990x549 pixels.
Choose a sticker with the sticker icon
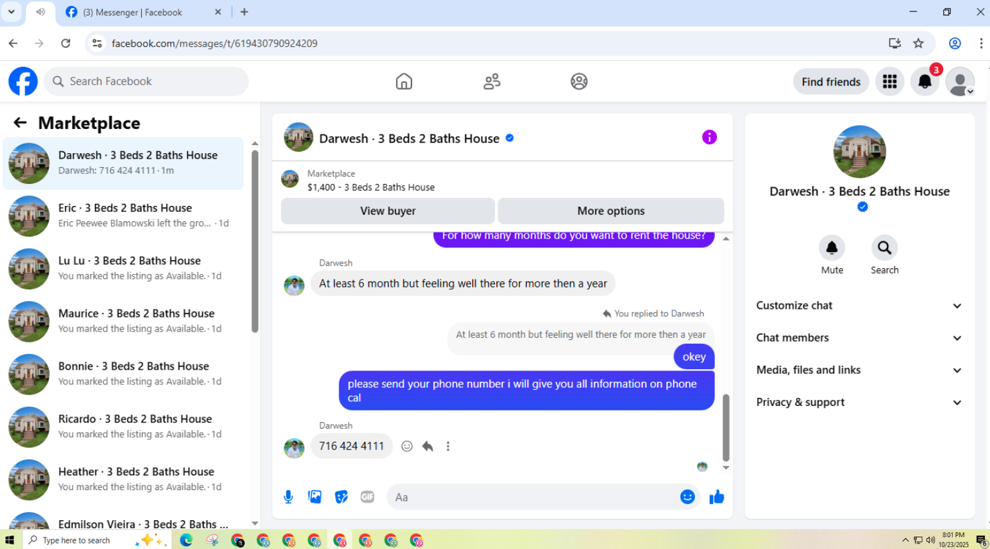coord(341,497)
